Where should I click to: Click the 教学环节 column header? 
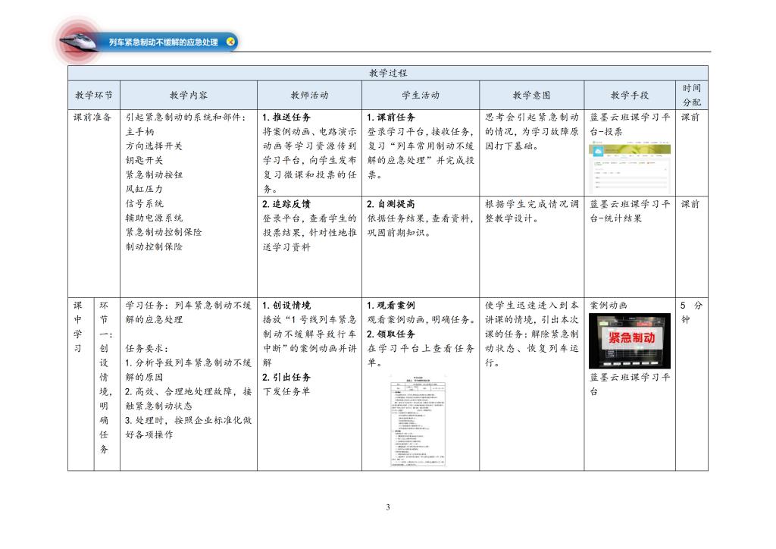click(x=94, y=96)
